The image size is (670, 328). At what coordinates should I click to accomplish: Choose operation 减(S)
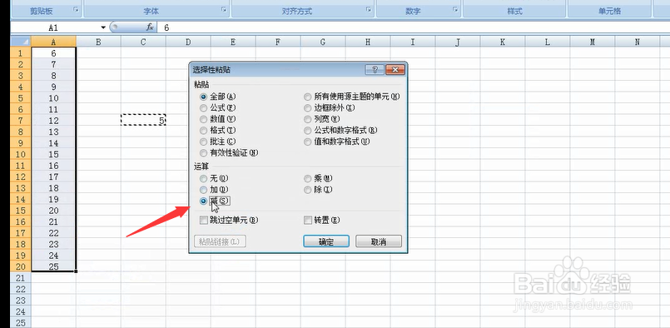pos(215,201)
